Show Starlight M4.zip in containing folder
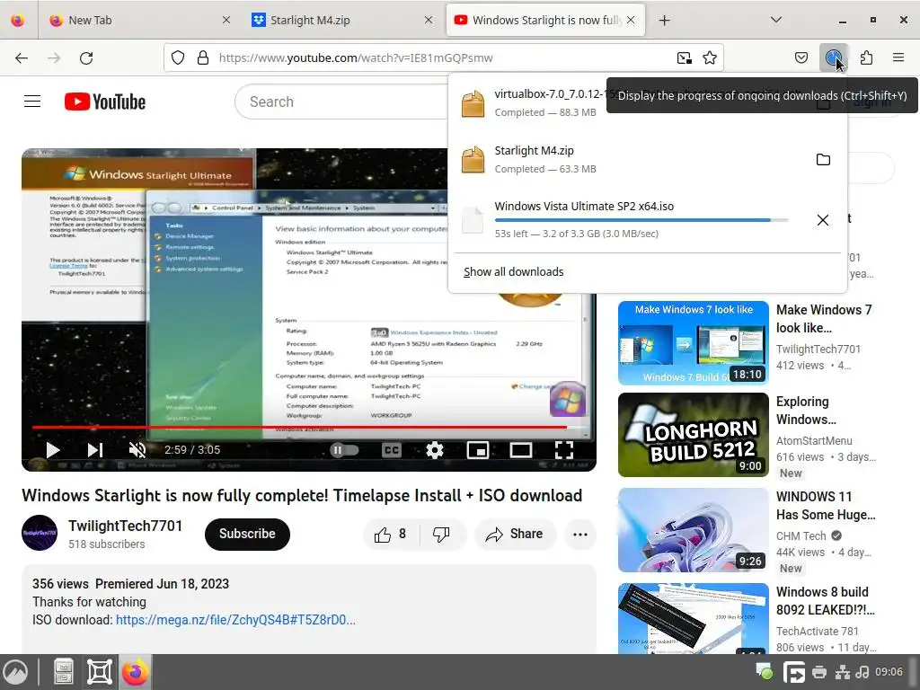The image size is (920, 690). click(x=823, y=160)
